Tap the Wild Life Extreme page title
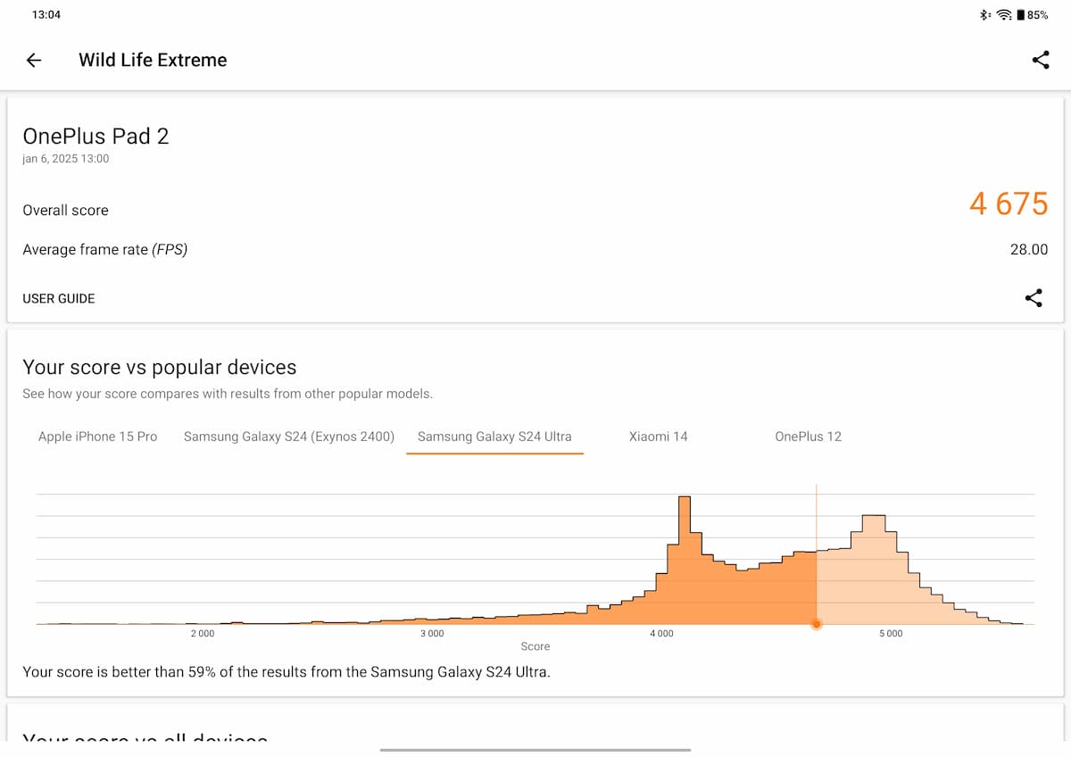Viewport: 1071px width, 757px height. (153, 60)
